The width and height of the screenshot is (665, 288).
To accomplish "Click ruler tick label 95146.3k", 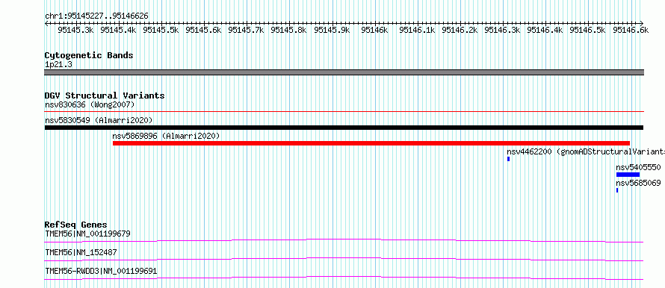I will pos(503,30).
